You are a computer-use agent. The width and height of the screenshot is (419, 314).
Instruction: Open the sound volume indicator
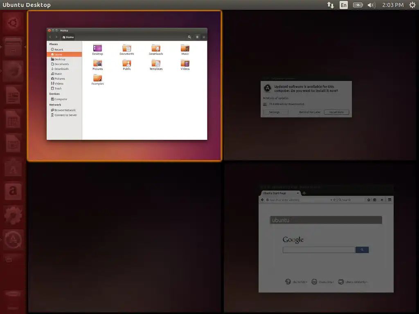tap(372, 5)
